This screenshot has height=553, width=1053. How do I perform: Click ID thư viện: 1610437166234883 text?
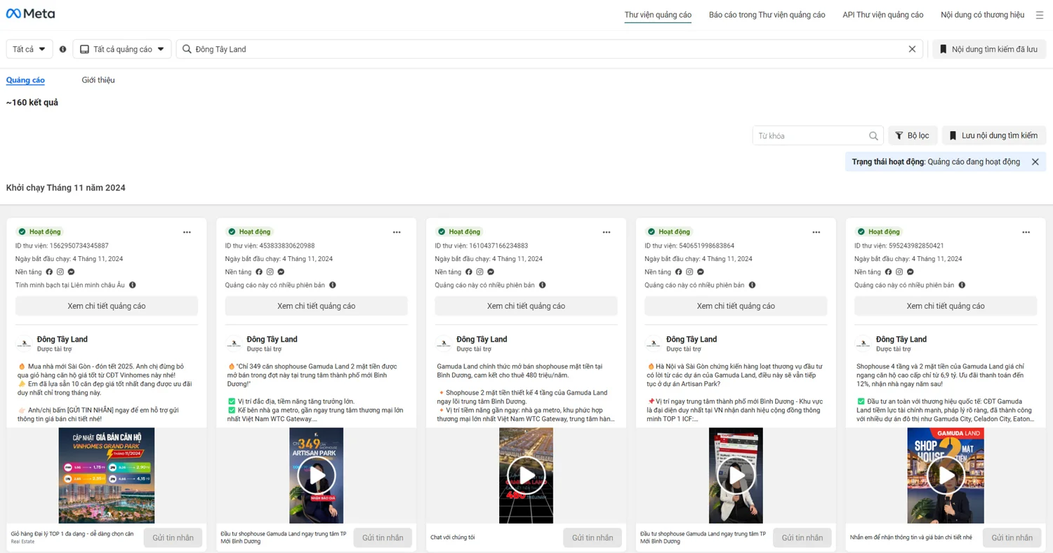pyautogui.click(x=482, y=246)
